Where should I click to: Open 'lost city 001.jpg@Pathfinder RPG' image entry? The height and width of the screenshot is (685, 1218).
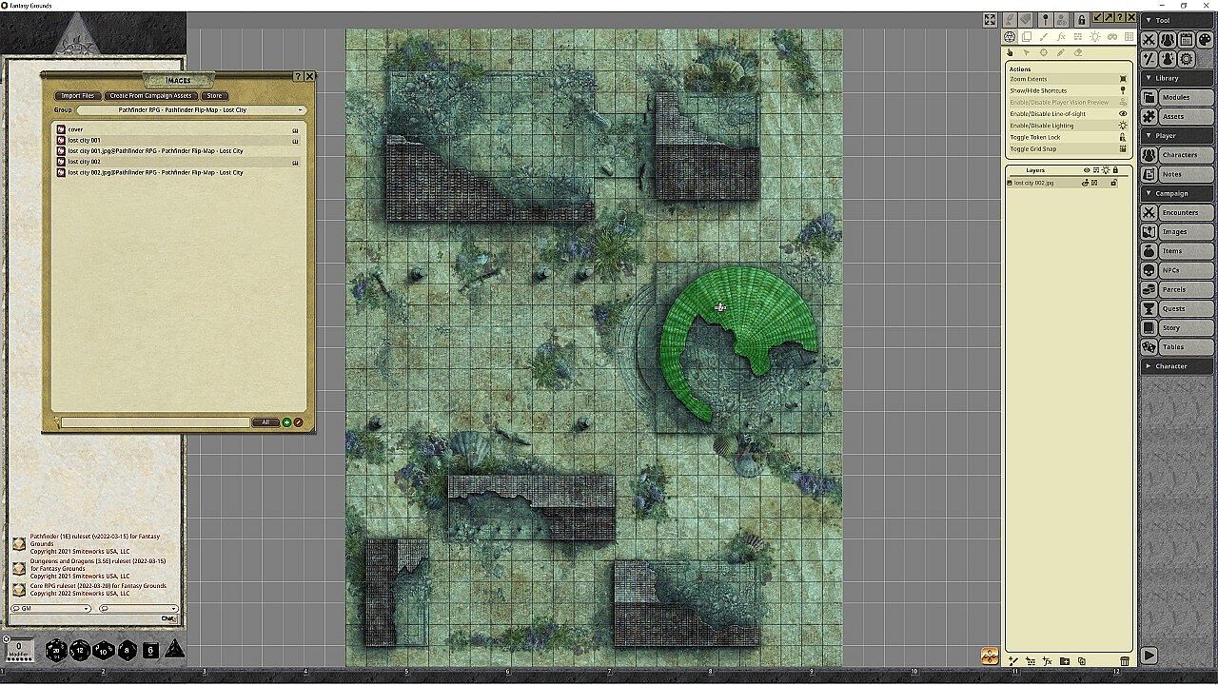click(177, 151)
